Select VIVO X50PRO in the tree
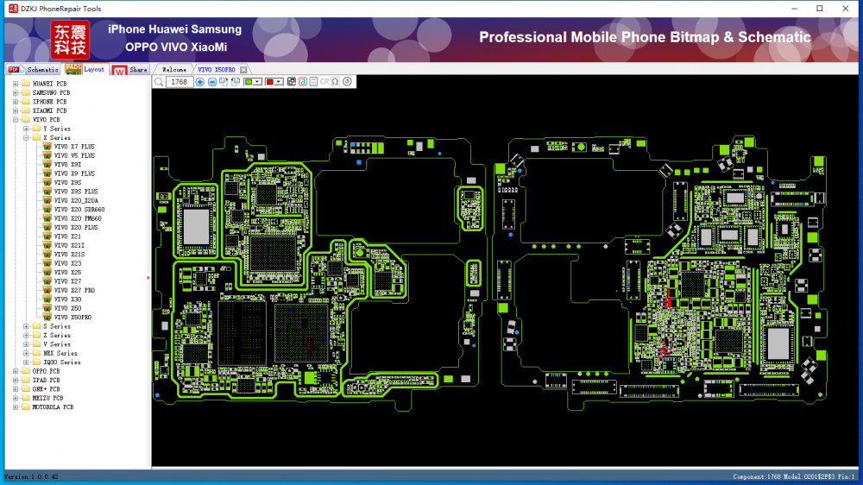 pyautogui.click(x=72, y=317)
